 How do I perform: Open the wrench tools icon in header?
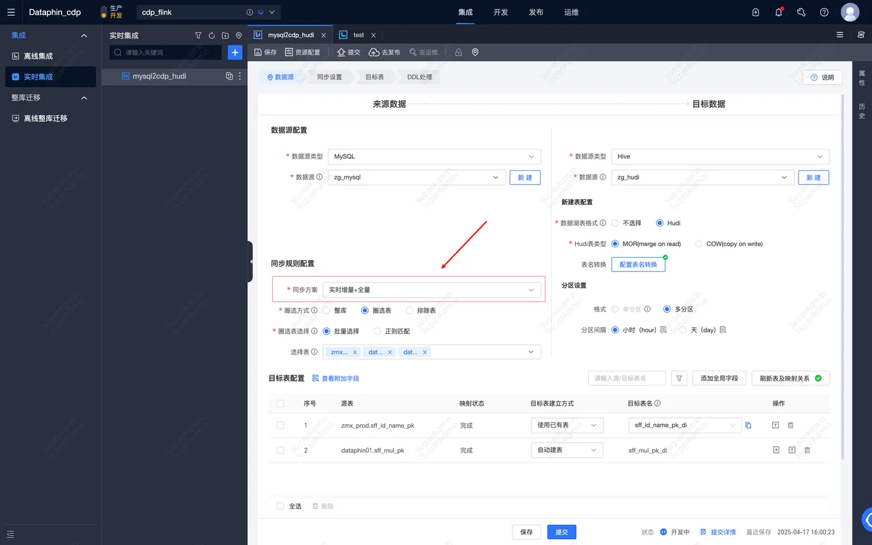(x=802, y=12)
